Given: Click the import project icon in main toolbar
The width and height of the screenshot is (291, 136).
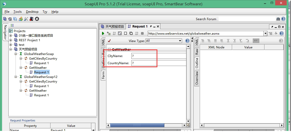Looking at the screenshot, I should (10, 19).
